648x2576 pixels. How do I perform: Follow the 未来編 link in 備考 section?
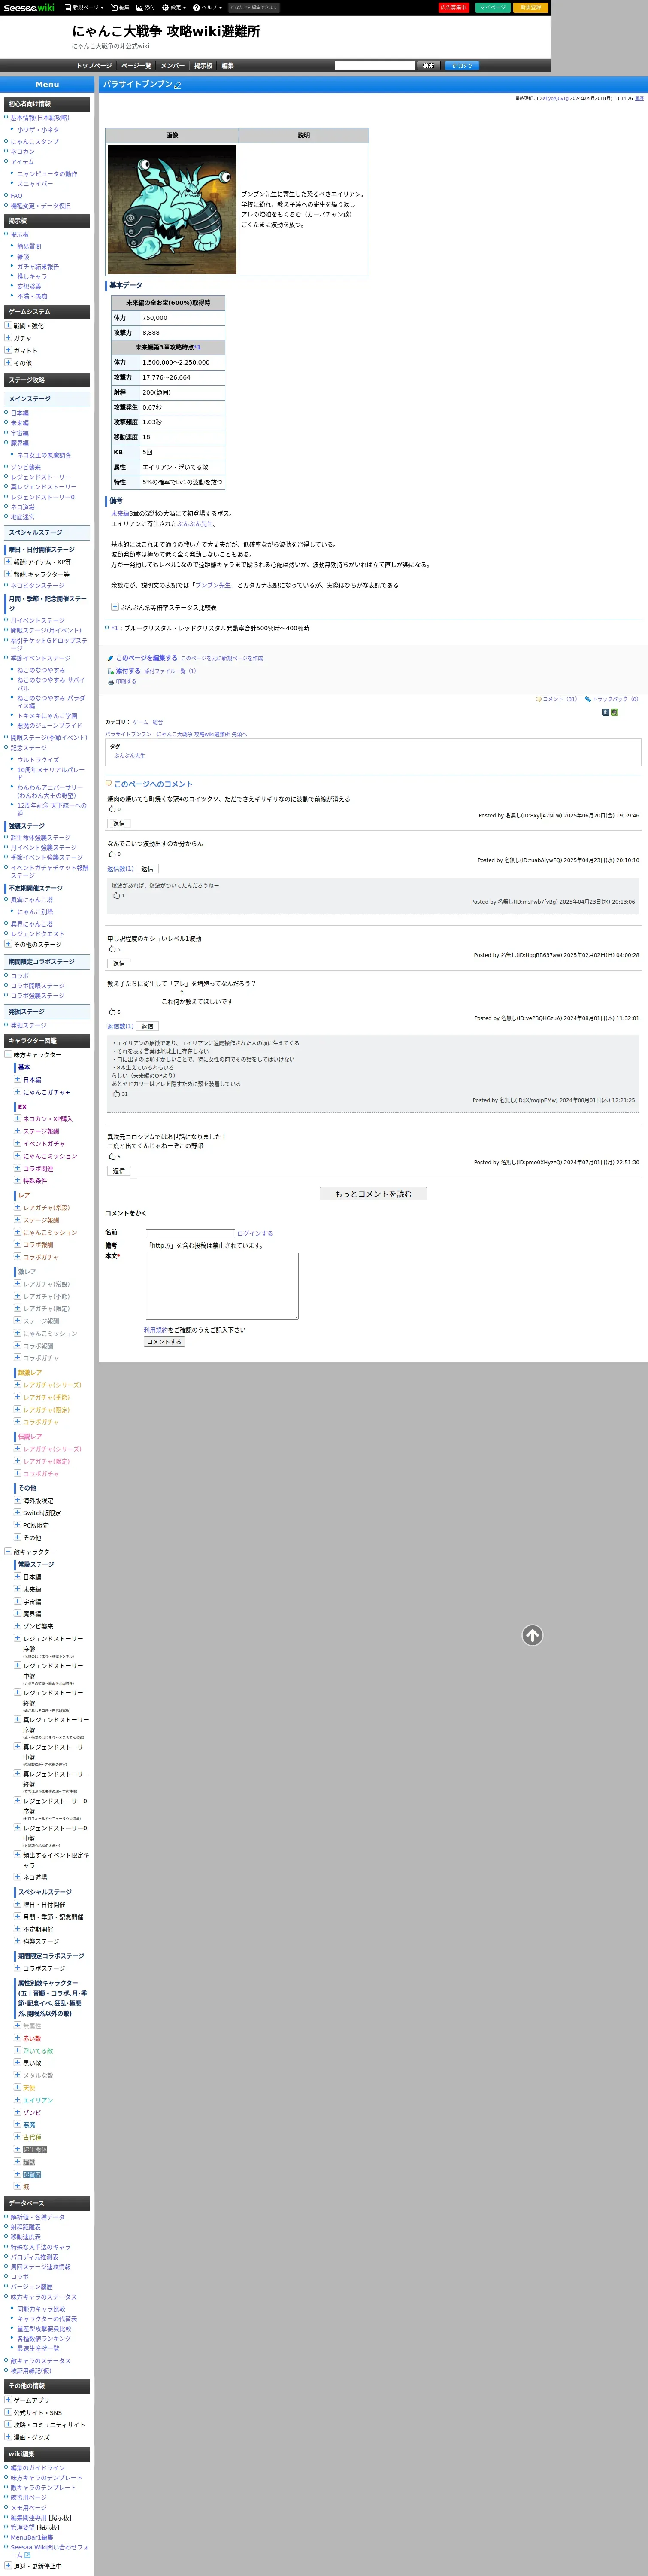click(120, 513)
